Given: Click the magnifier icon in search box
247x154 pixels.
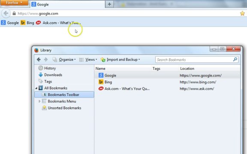Looking at the screenshot, I should point(235,59).
